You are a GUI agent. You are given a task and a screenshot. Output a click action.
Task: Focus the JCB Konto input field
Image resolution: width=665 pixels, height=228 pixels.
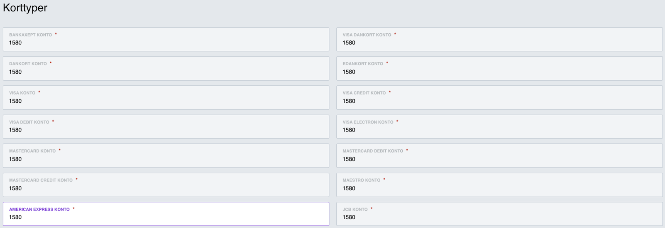pyautogui.click(x=499, y=214)
